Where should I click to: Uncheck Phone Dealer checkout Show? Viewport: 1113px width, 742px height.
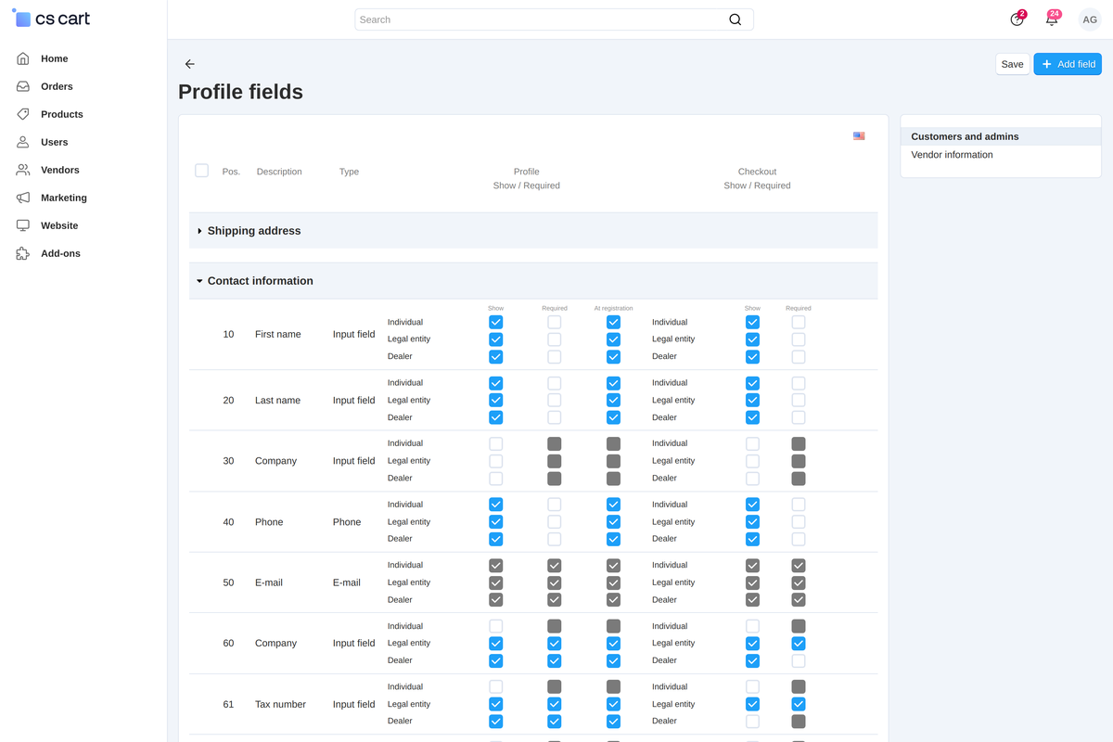point(752,539)
